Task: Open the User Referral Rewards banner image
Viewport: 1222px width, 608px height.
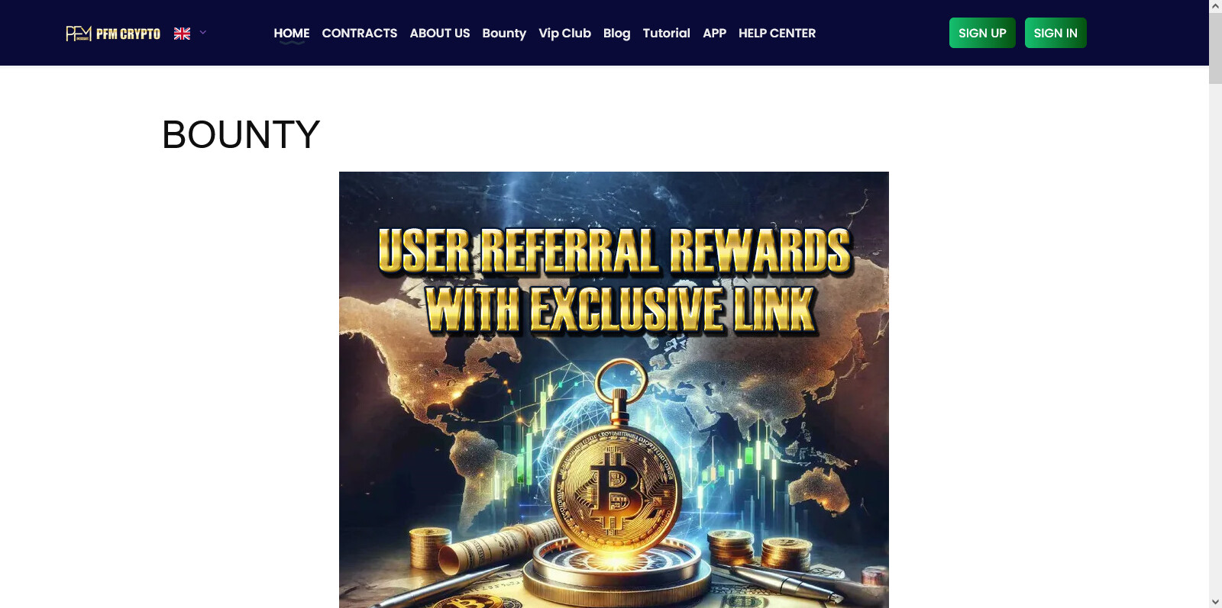Action: pyautogui.click(x=614, y=390)
